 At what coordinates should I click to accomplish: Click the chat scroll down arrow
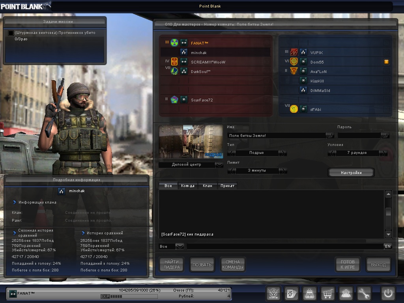[x=388, y=234]
